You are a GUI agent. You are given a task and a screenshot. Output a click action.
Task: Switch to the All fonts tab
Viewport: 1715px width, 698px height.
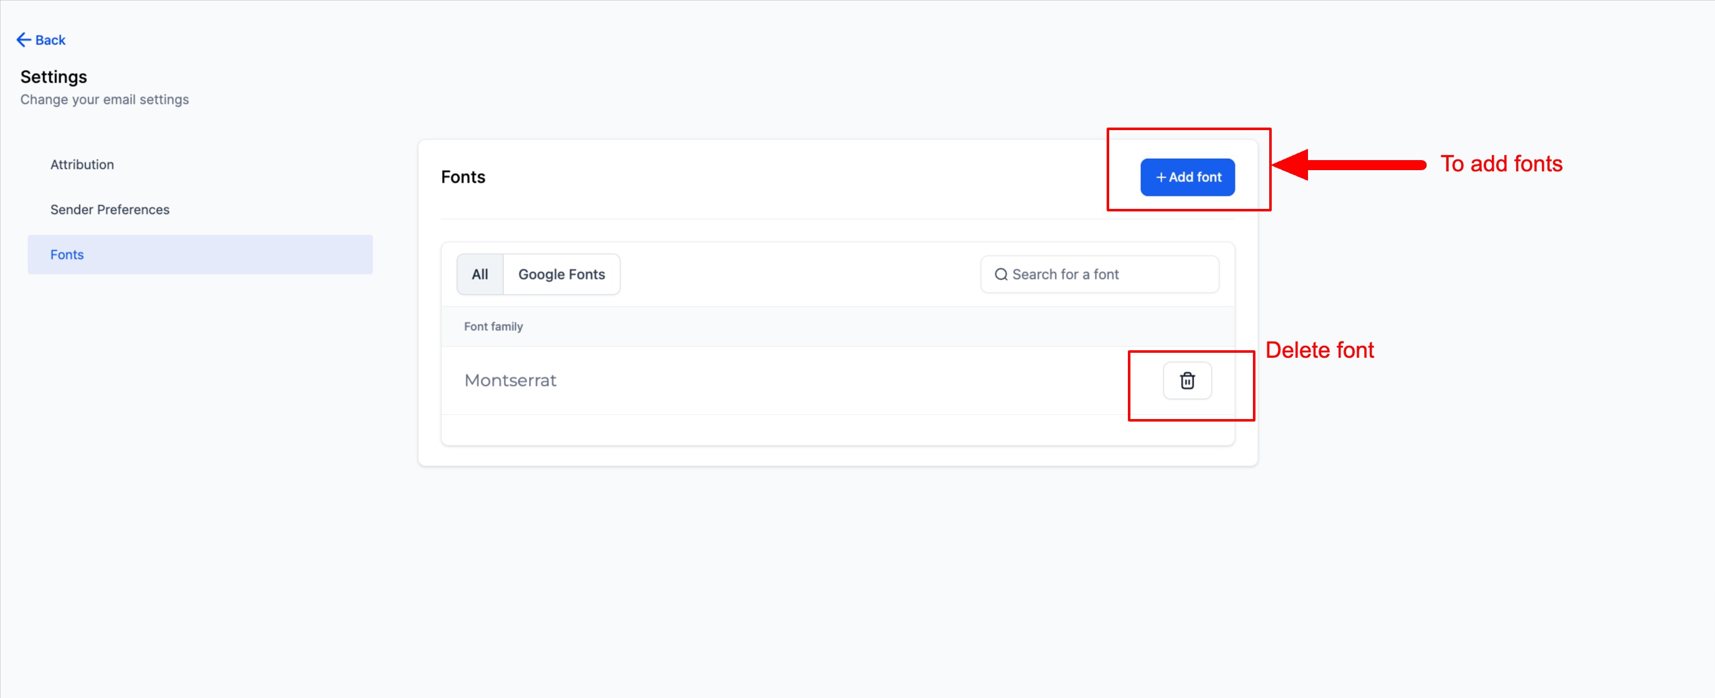[480, 275]
